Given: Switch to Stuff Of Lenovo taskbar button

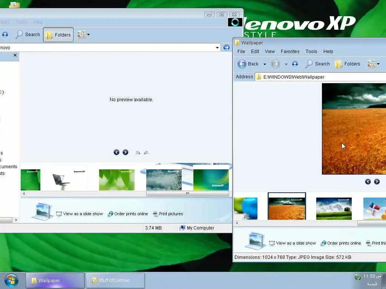Looking at the screenshot, I should (115, 280).
